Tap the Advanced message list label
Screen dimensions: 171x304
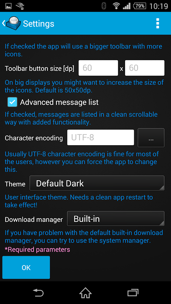pos(59,102)
